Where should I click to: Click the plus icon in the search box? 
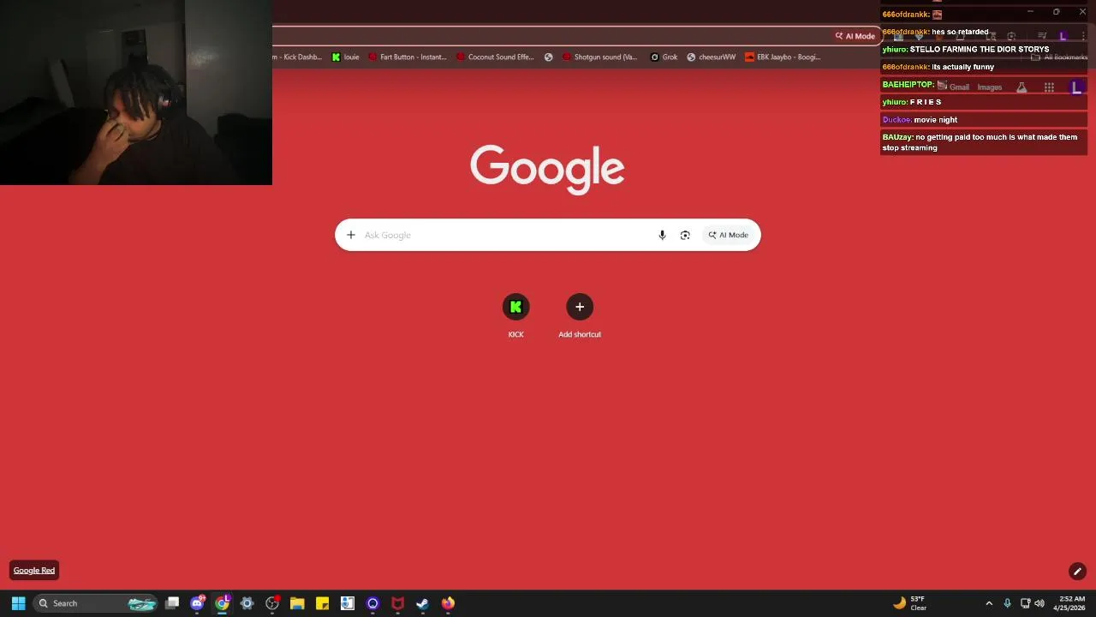tap(350, 235)
